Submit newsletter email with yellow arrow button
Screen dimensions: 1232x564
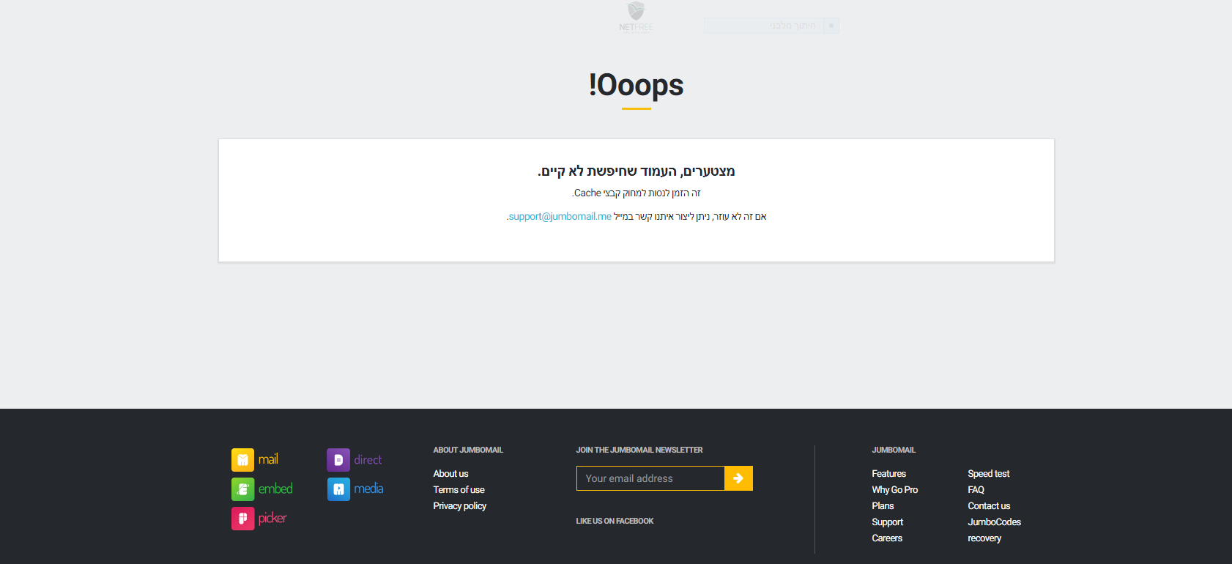(x=738, y=478)
